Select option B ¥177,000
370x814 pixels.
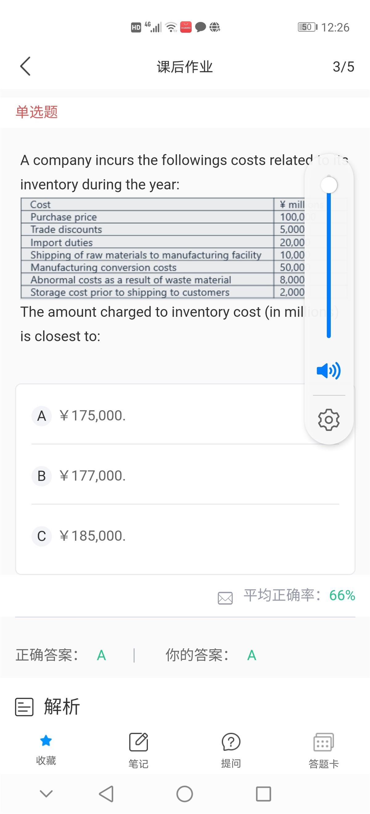point(92,476)
